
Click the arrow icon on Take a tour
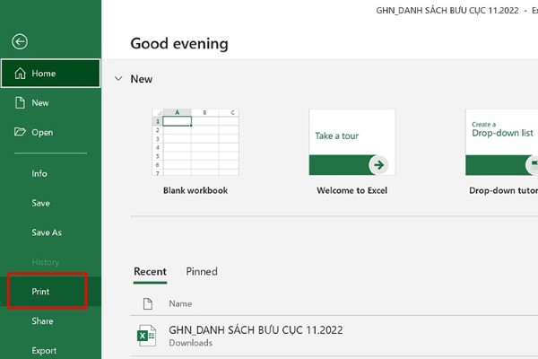coord(378,164)
